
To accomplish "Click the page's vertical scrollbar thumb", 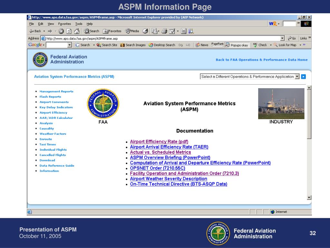I will pyautogui.click(x=309, y=114).
